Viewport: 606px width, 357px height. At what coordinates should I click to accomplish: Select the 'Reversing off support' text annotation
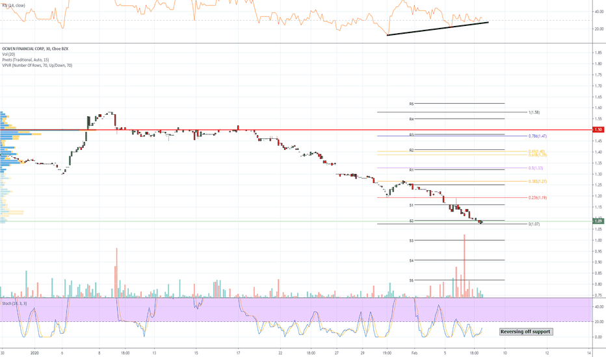pos(525,332)
